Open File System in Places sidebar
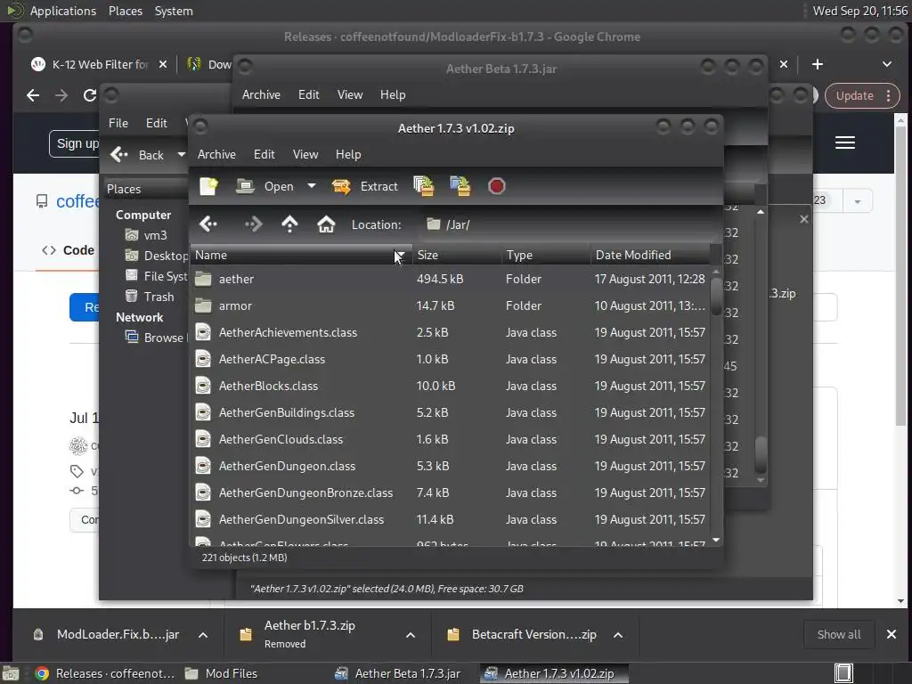Screen dimensions: 912x684 157,276
